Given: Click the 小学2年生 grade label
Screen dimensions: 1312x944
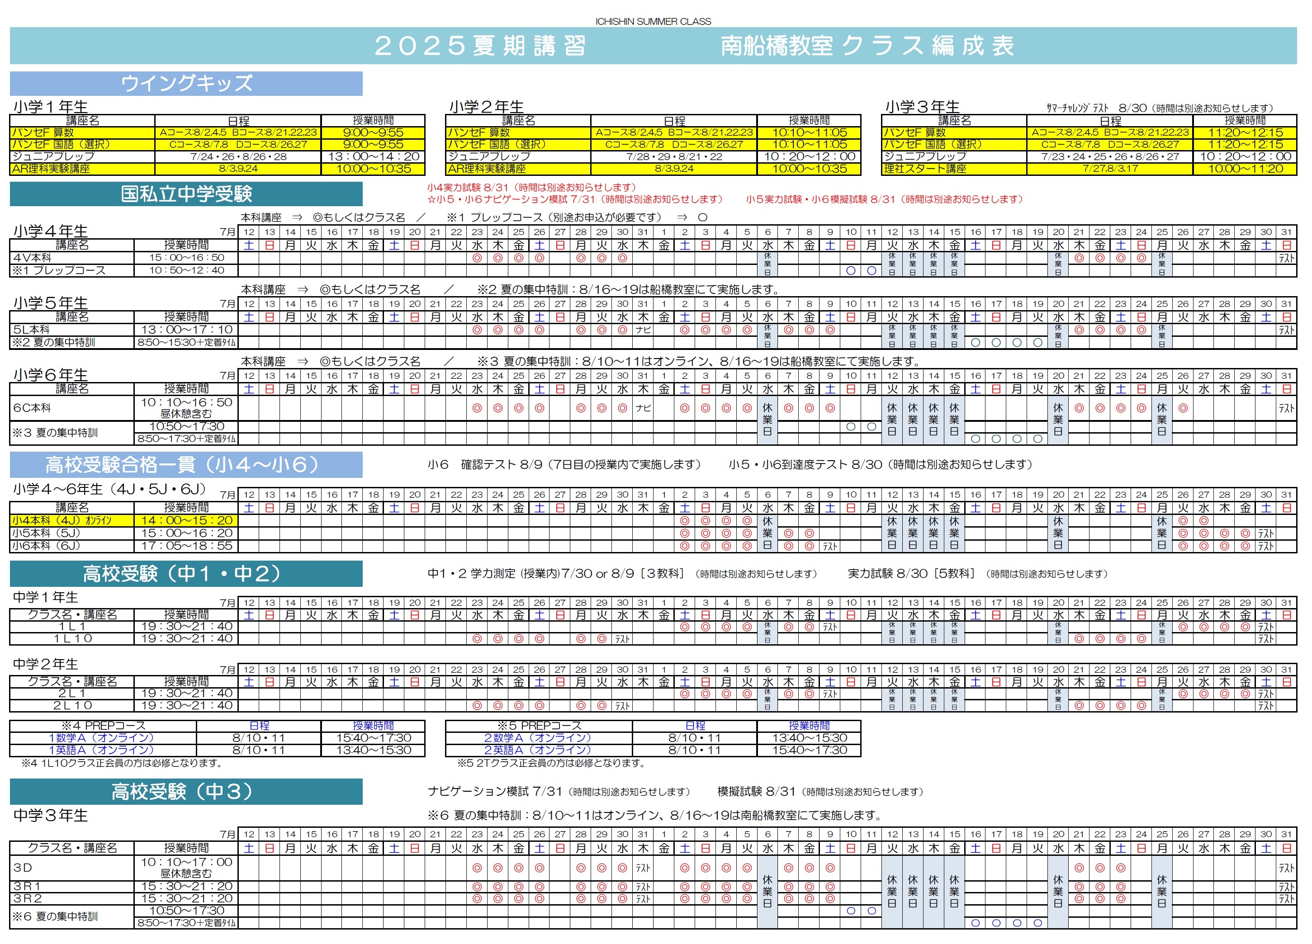Looking at the screenshot, I should click(487, 107).
